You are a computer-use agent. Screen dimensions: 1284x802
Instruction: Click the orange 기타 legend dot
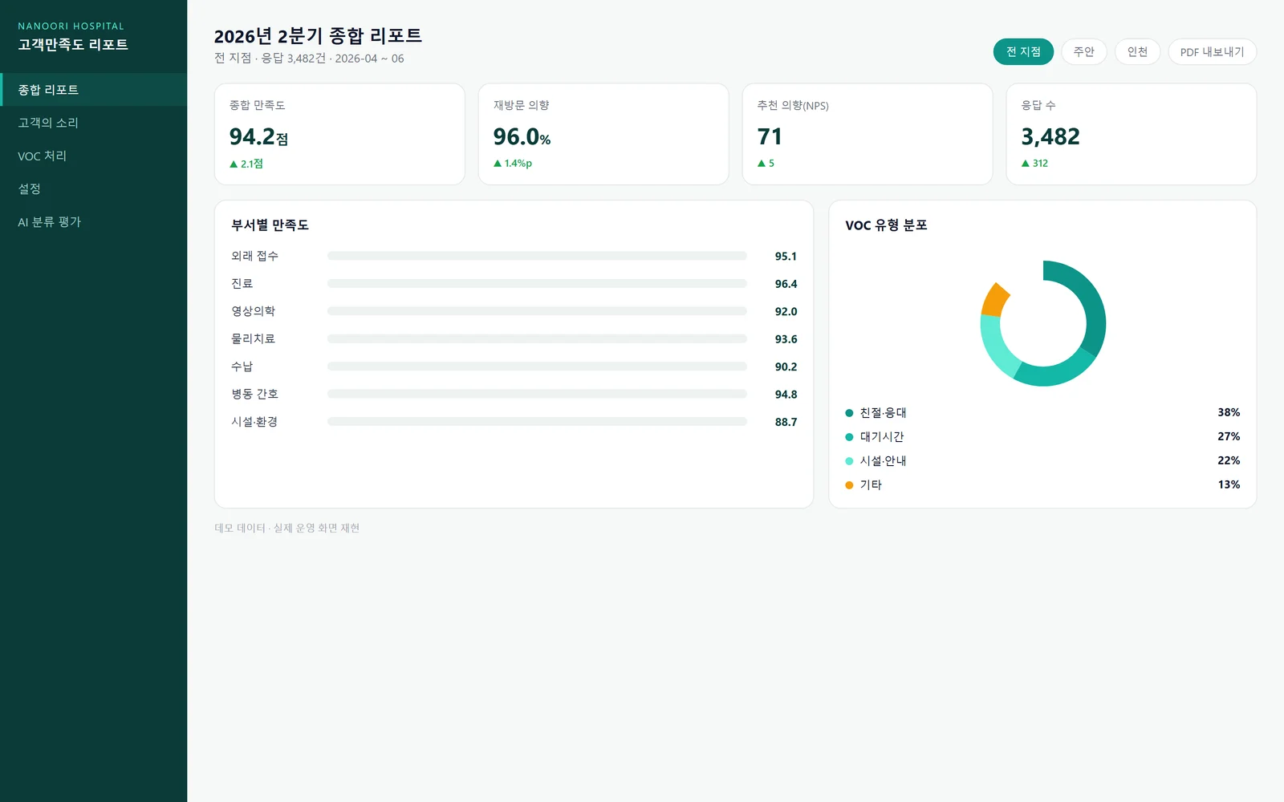[x=849, y=485]
